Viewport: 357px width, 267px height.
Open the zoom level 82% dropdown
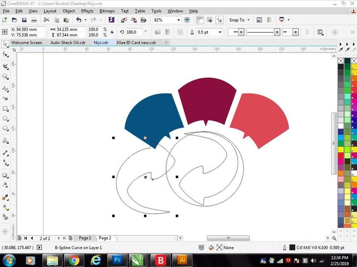(x=178, y=20)
